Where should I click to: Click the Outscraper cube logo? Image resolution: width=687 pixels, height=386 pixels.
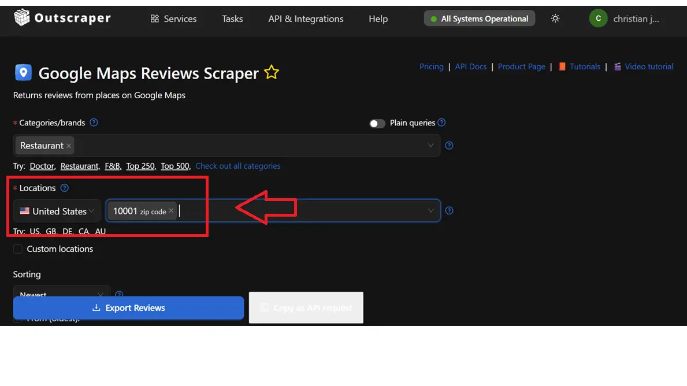pyautogui.click(x=21, y=18)
